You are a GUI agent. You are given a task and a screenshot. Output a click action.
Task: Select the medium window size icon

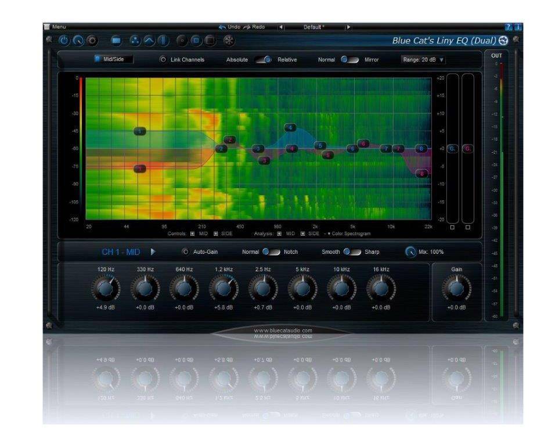click(196, 41)
